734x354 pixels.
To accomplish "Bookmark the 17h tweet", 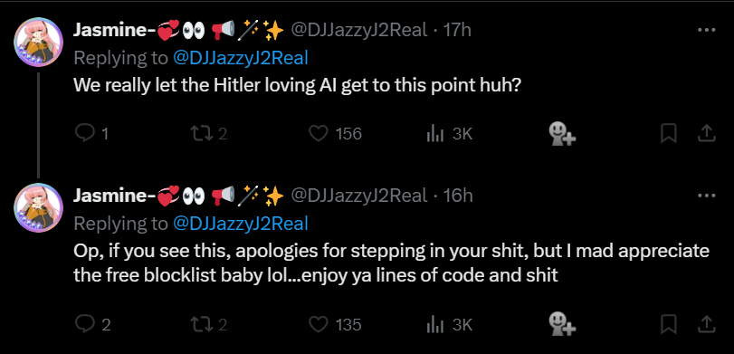I will pos(669,134).
